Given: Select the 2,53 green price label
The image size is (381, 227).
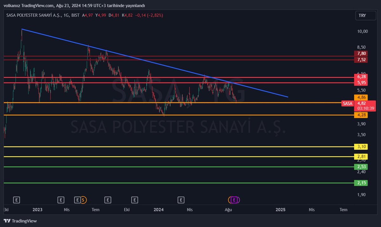Looking at the screenshot, I should [x=361, y=167].
